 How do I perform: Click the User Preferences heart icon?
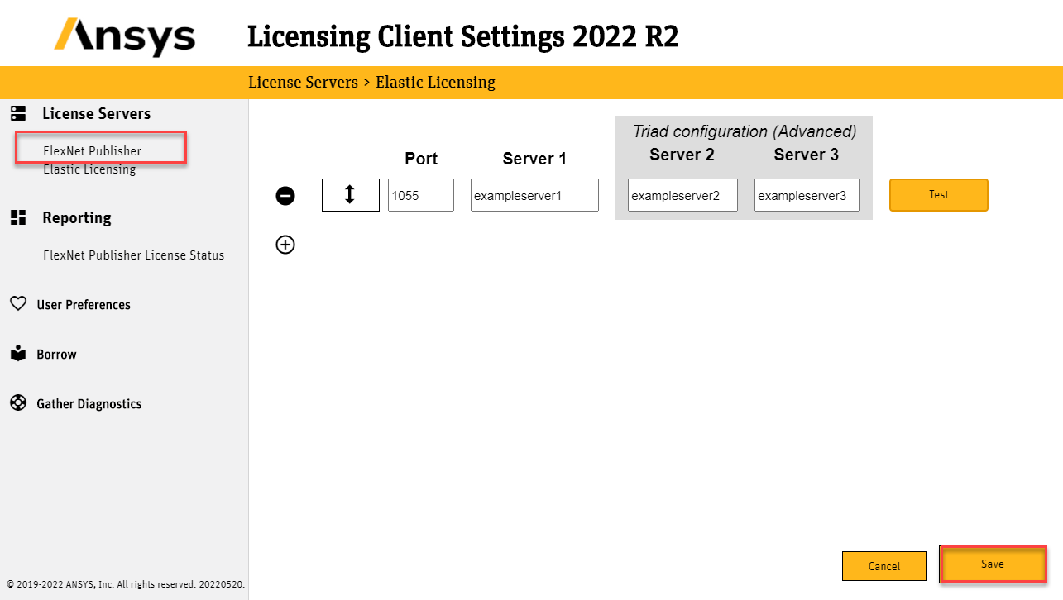(x=18, y=304)
